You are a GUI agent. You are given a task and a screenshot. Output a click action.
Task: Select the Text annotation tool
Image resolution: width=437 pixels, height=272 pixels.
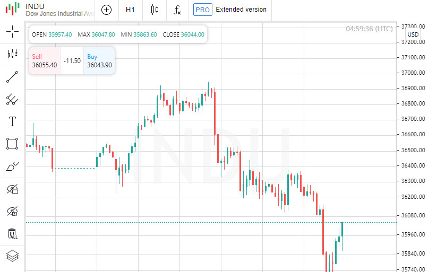coord(12,121)
